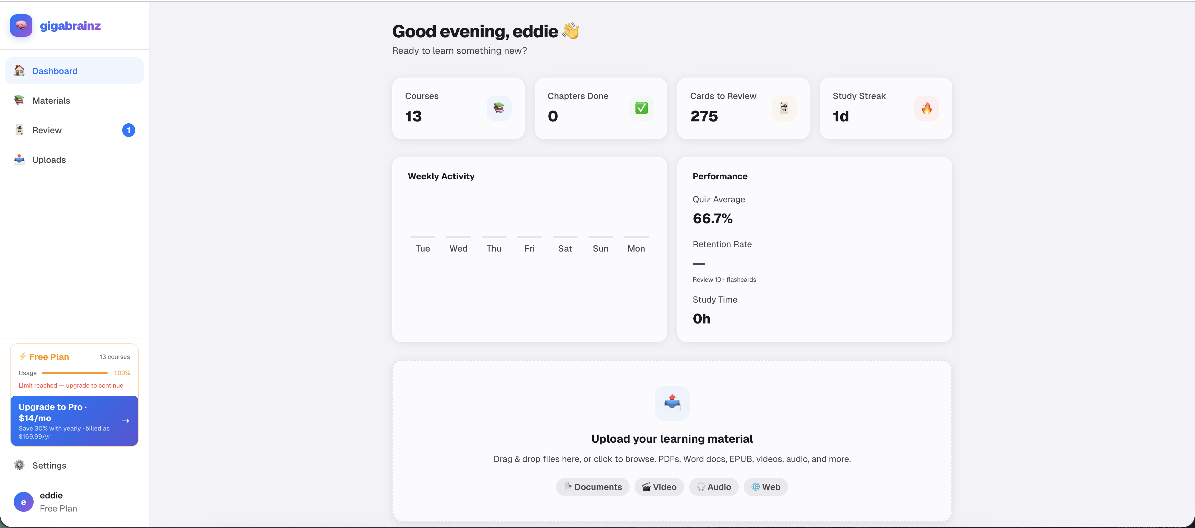Select the Uploads inbox tray icon
Viewport: 1195px width, 528px height.
click(19, 159)
